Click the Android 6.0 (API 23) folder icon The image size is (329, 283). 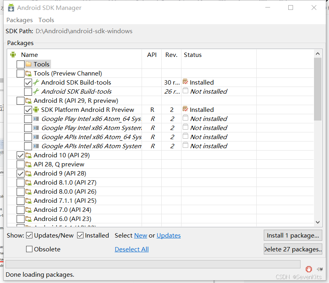point(28,219)
